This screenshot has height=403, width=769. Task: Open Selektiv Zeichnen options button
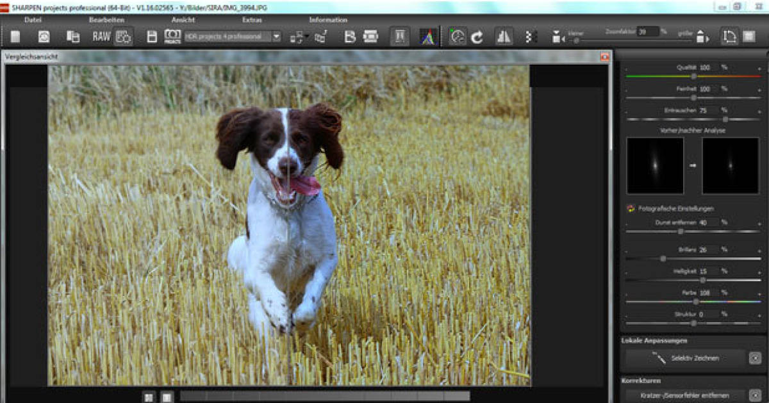tap(755, 358)
